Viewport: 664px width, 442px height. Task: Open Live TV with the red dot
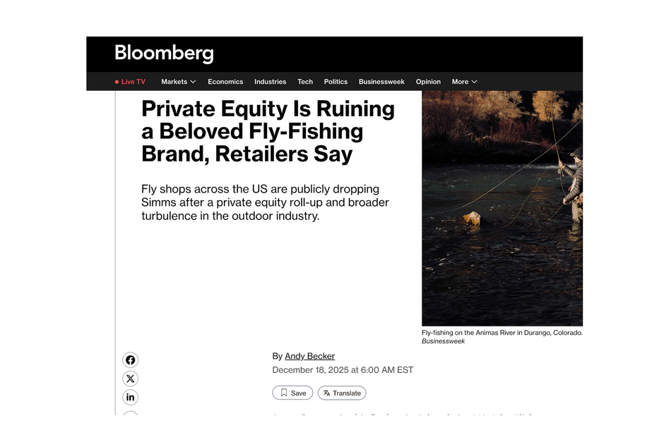130,82
